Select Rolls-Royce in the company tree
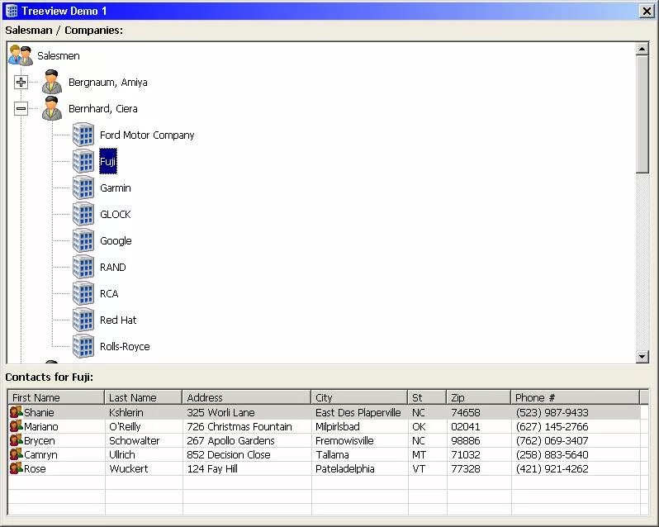This screenshot has width=659, height=527. click(125, 347)
